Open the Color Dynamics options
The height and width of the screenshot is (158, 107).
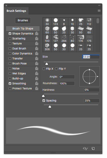point(22,53)
